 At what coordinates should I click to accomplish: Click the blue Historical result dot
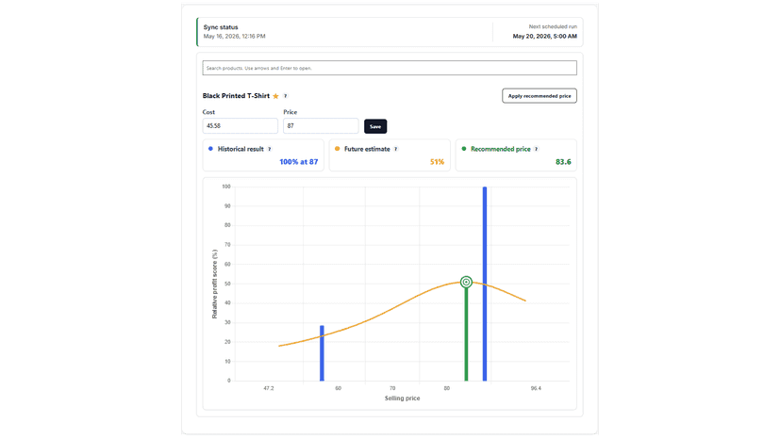(x=210, y=149)
